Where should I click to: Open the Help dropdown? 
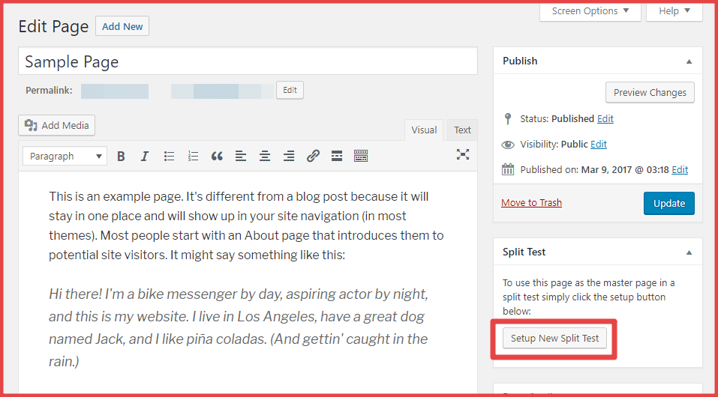(x=674, y=11)
